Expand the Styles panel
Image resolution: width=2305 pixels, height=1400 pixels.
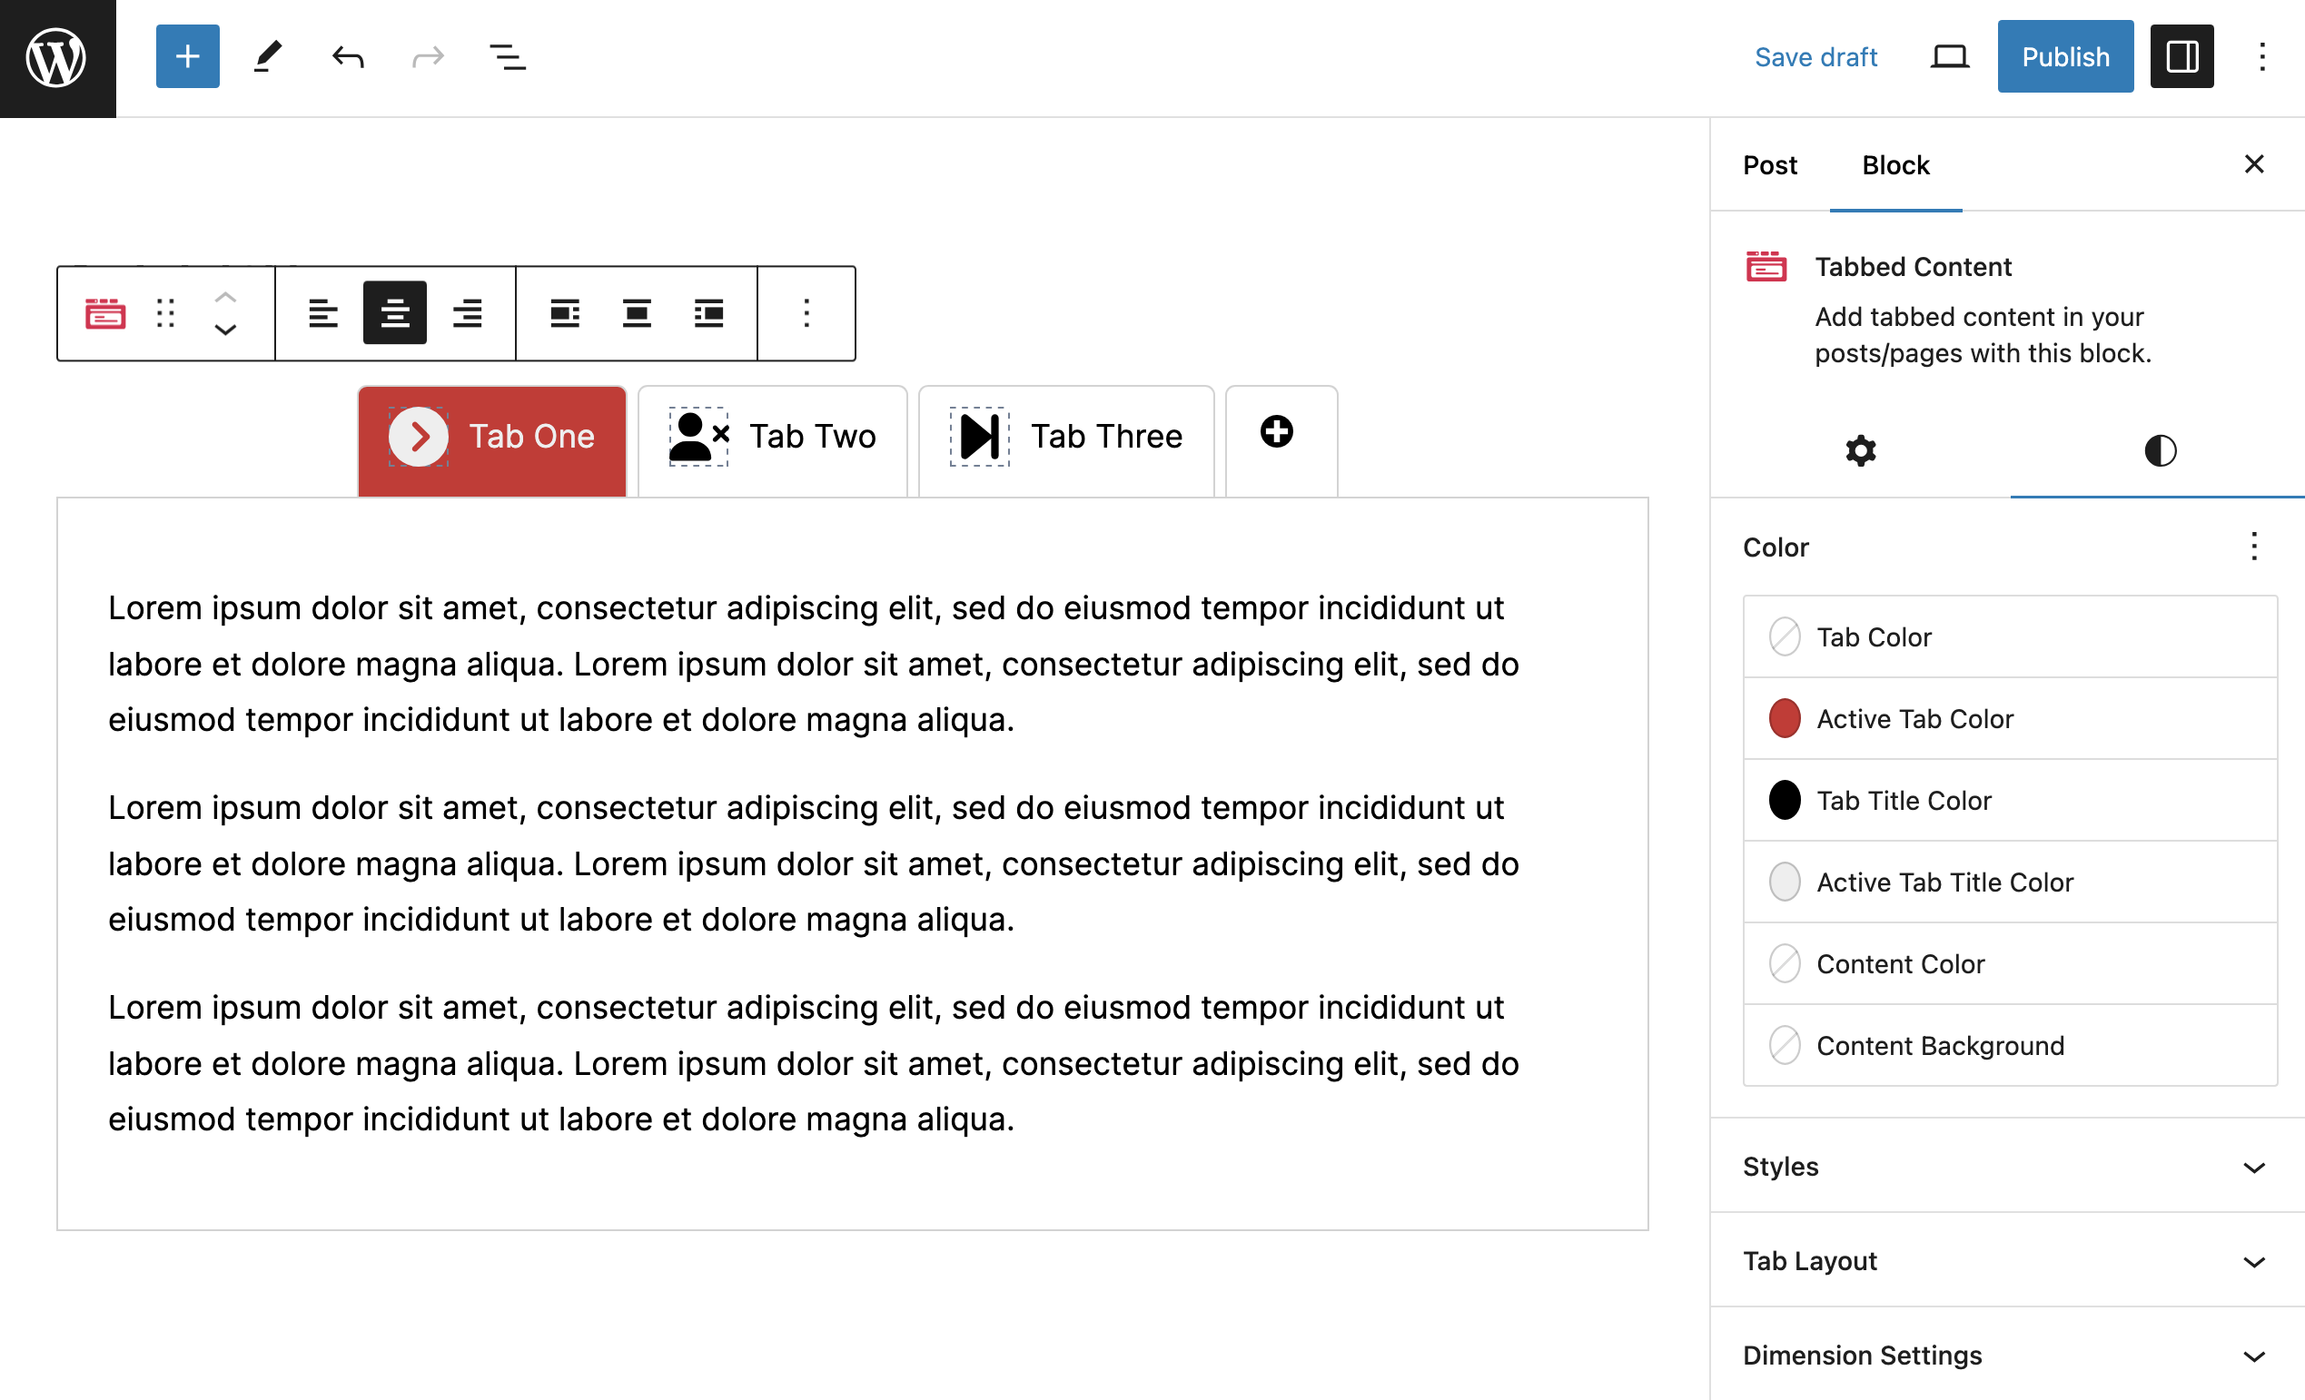click(2008, 1166)
